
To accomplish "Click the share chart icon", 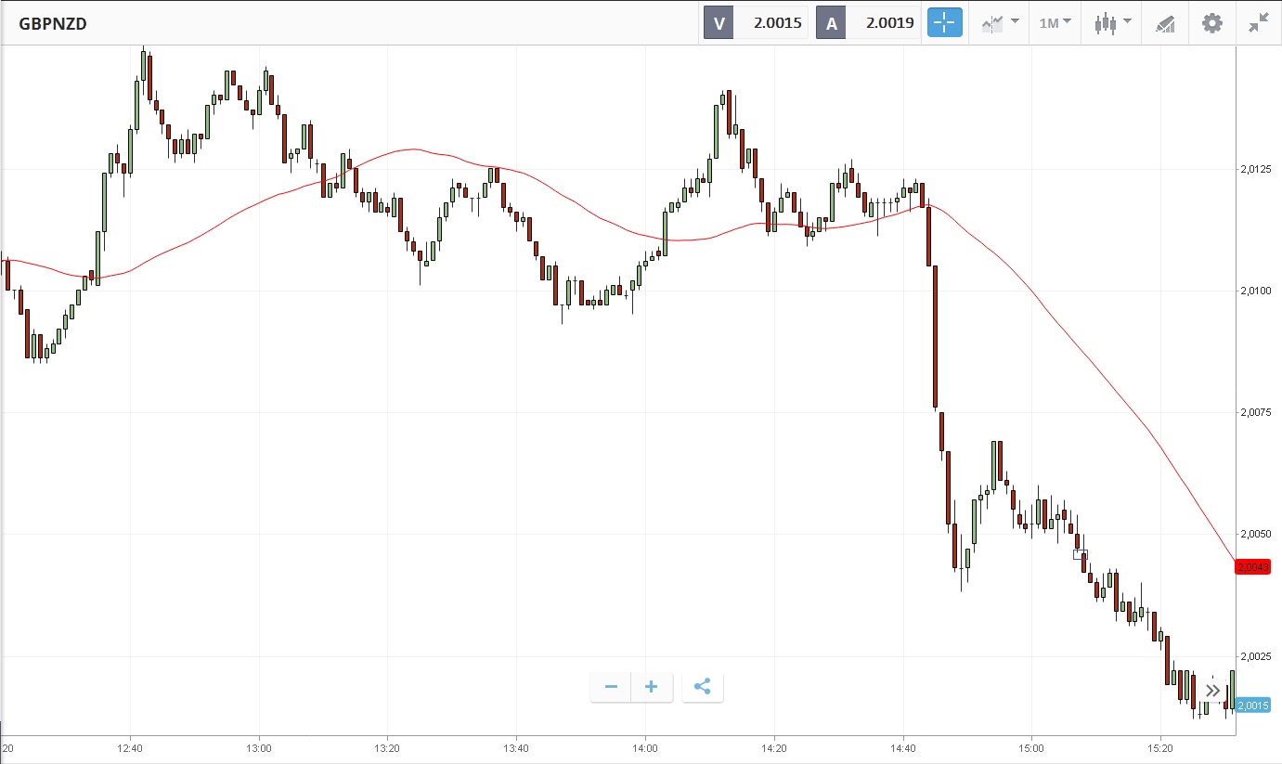I will 703,687.
